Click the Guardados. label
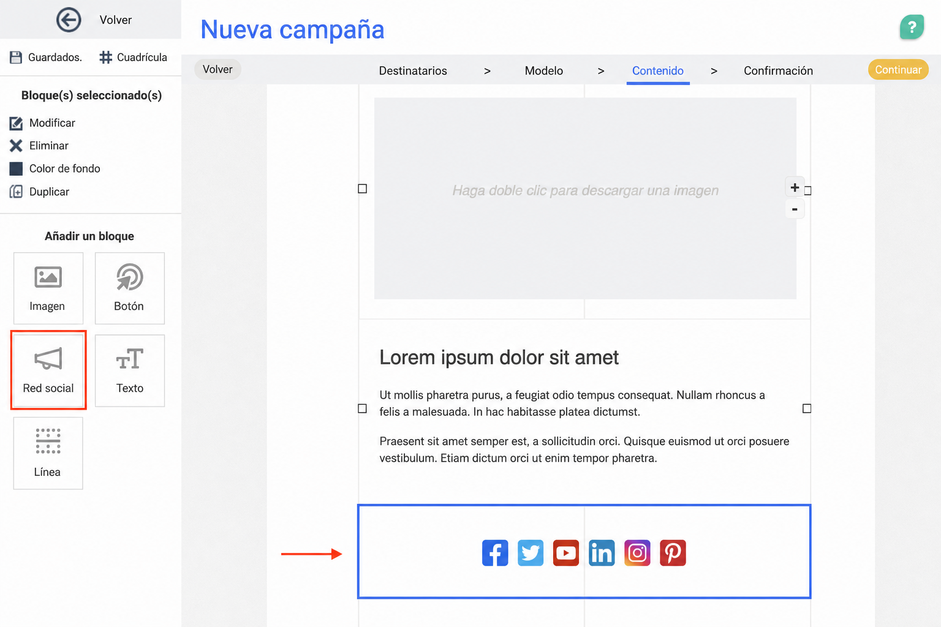941x627 pixels. point(55,57)
